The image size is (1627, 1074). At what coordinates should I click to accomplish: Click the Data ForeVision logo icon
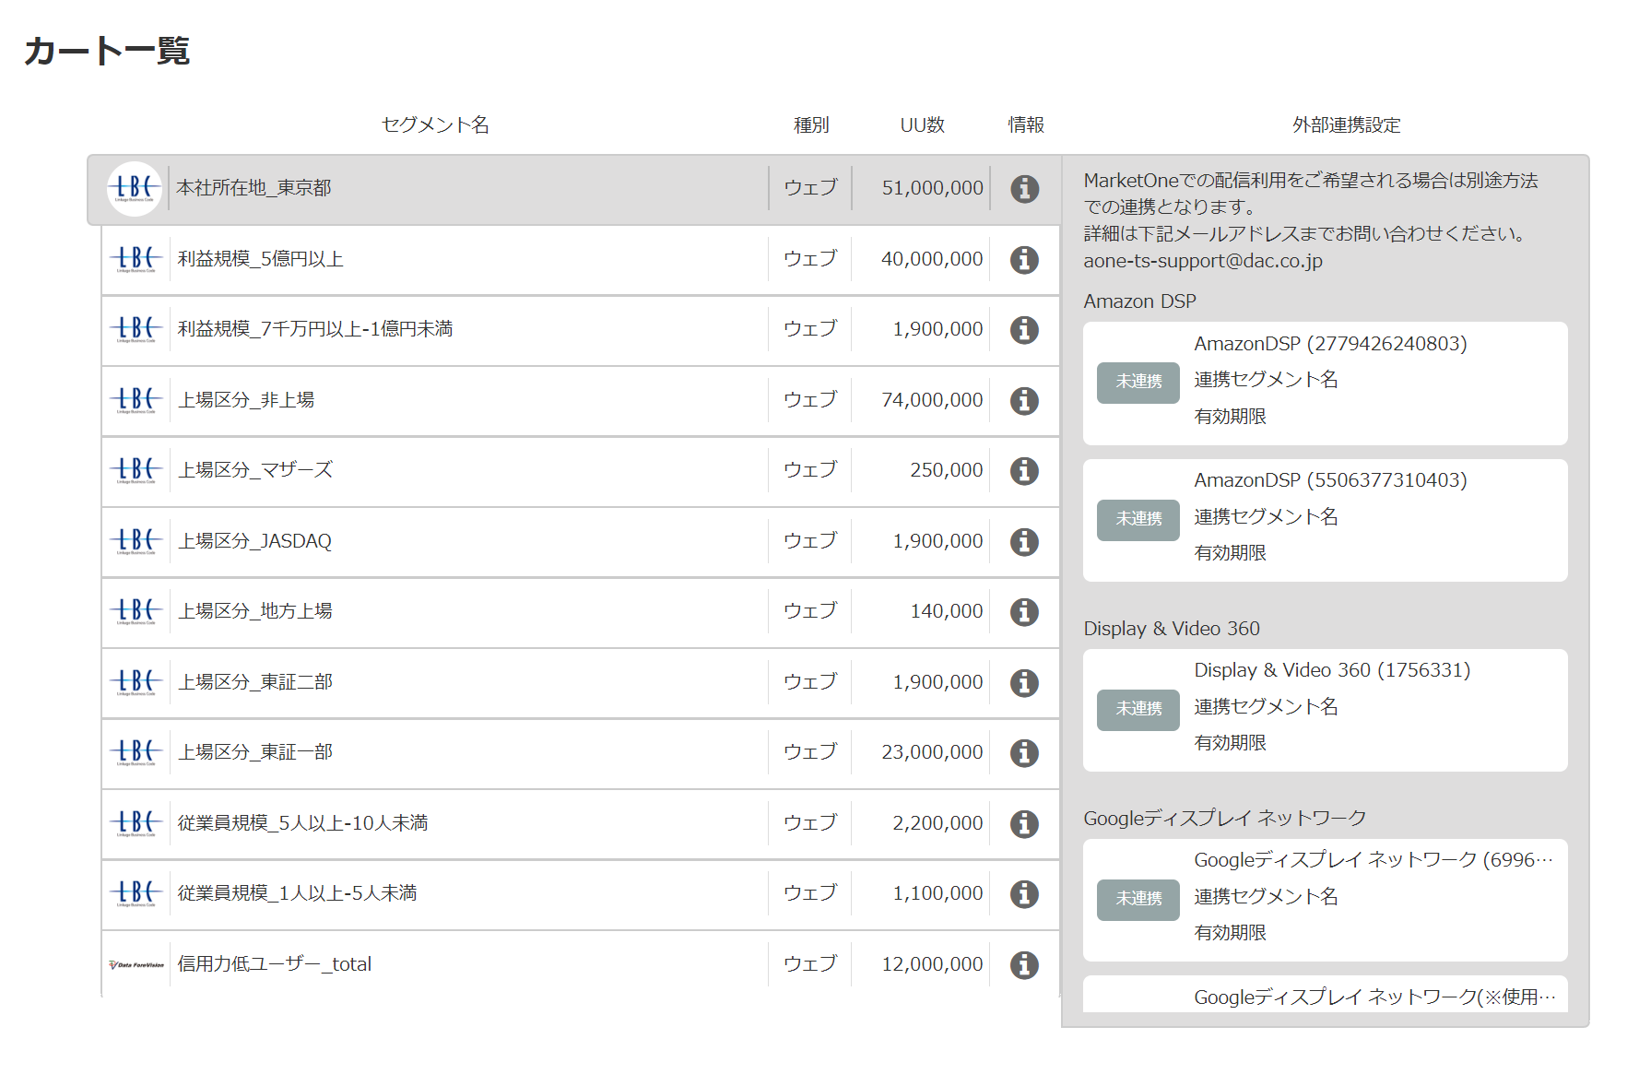point(135,964)
